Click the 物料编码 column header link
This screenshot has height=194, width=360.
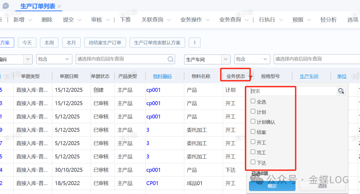(162, 76)
